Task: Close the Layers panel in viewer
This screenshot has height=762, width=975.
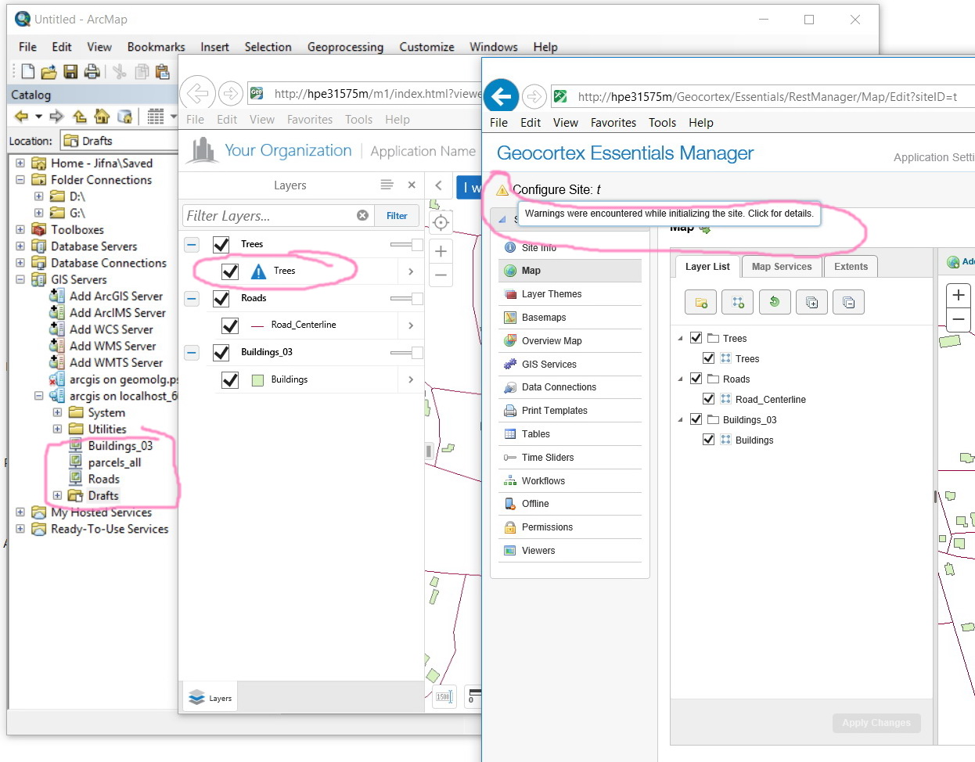Action: tap(412, 185)
